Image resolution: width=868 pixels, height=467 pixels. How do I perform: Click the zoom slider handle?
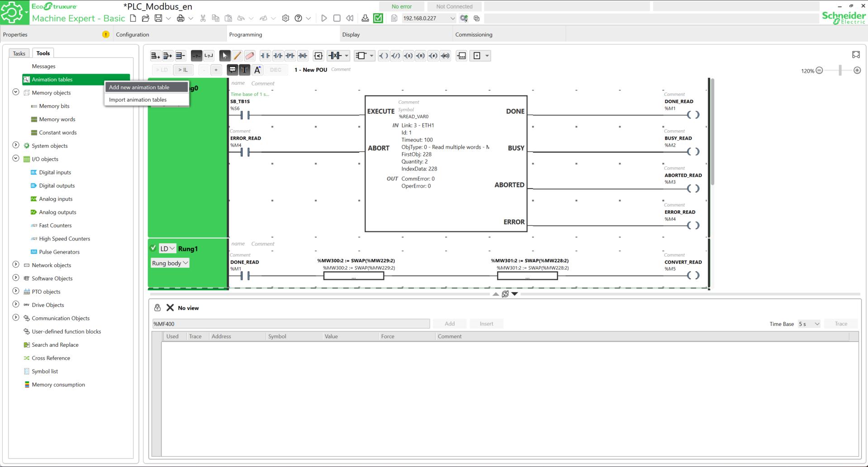coord(840,71)
